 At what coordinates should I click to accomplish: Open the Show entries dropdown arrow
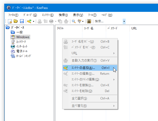83,21
